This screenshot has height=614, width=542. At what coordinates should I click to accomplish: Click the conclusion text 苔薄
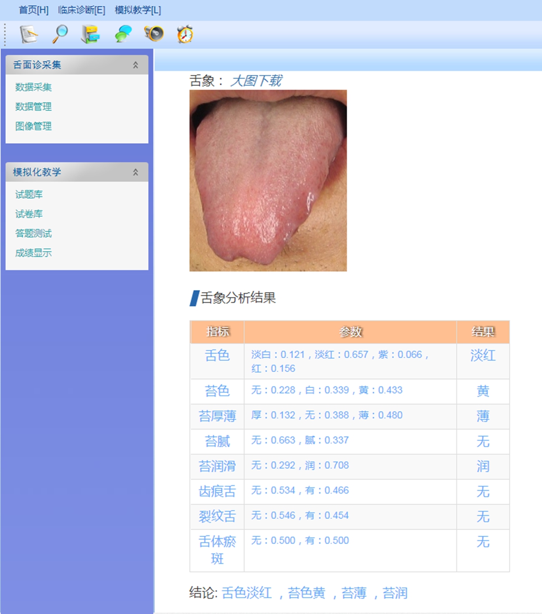(354, 593)
